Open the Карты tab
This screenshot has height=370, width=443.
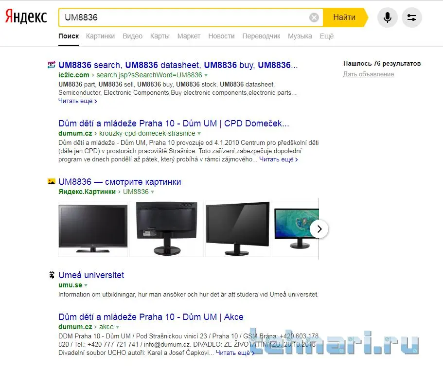click(160, 36)
